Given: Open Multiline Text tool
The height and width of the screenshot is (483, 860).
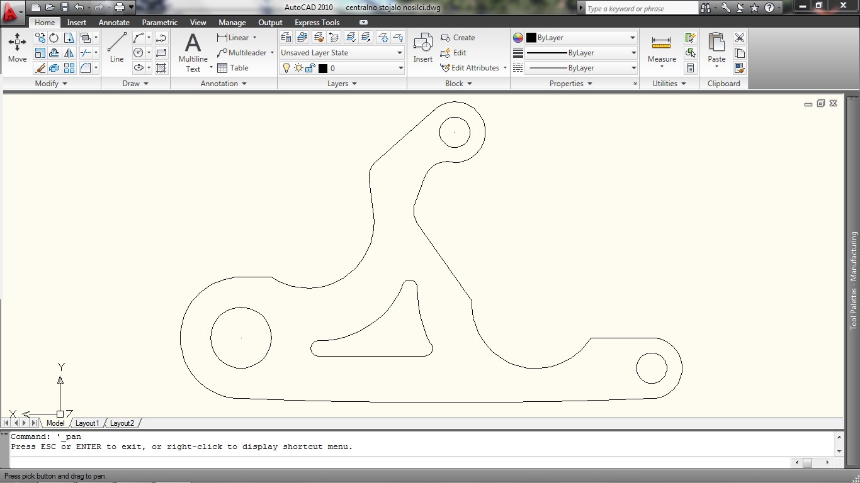Looking at the screenshot, I should click(x=193, y=52).
